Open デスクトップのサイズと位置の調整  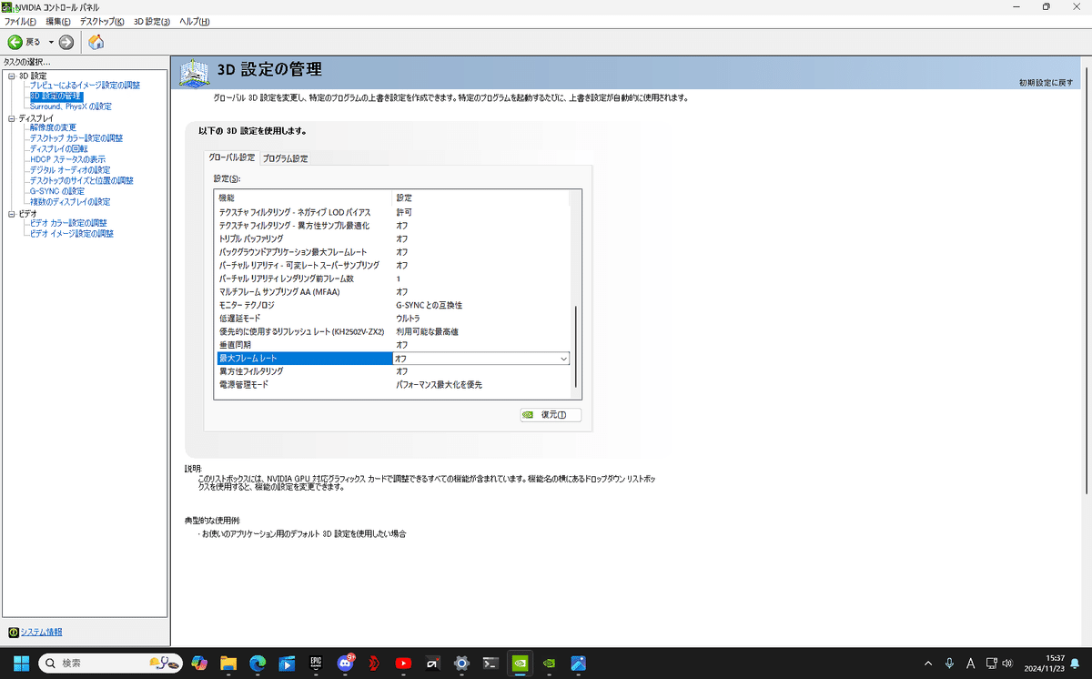81,180
